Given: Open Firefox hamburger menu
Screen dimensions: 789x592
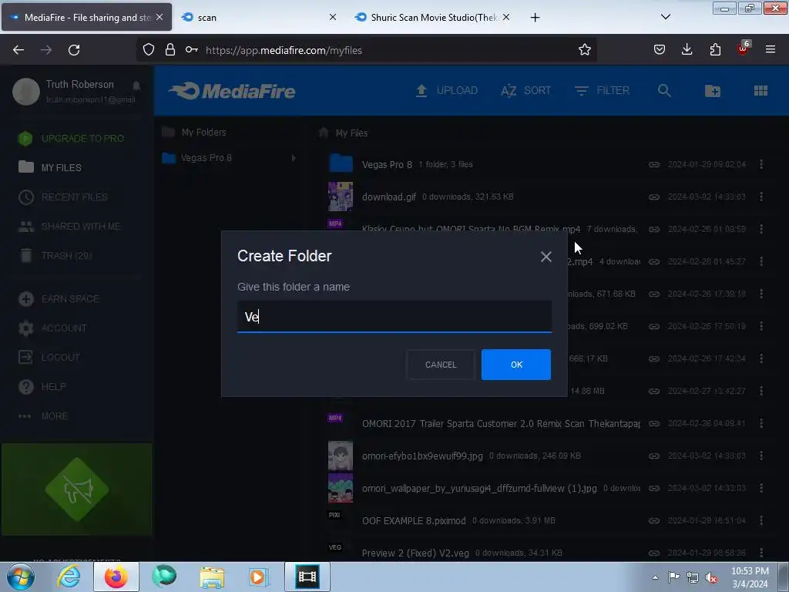Looking at the screenshot, I should click(771, 49).
